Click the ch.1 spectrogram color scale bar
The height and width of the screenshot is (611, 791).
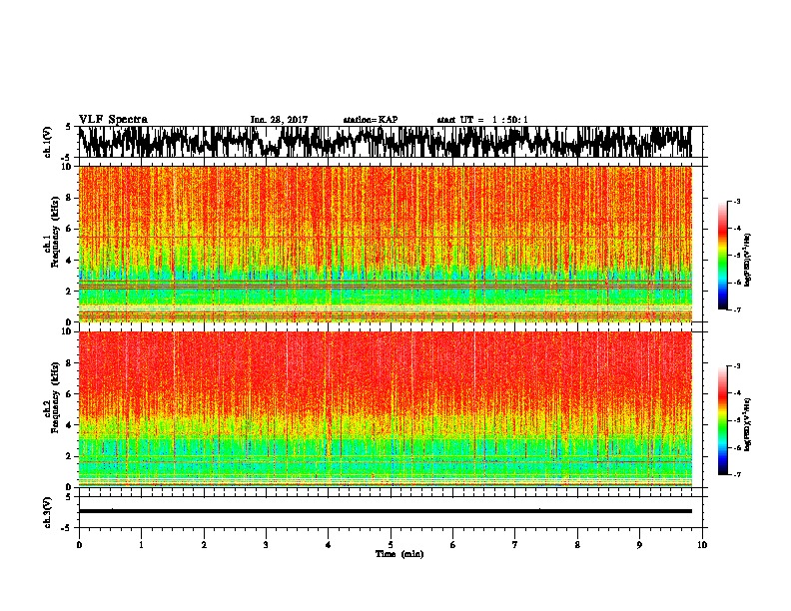[x=722, y=256]
